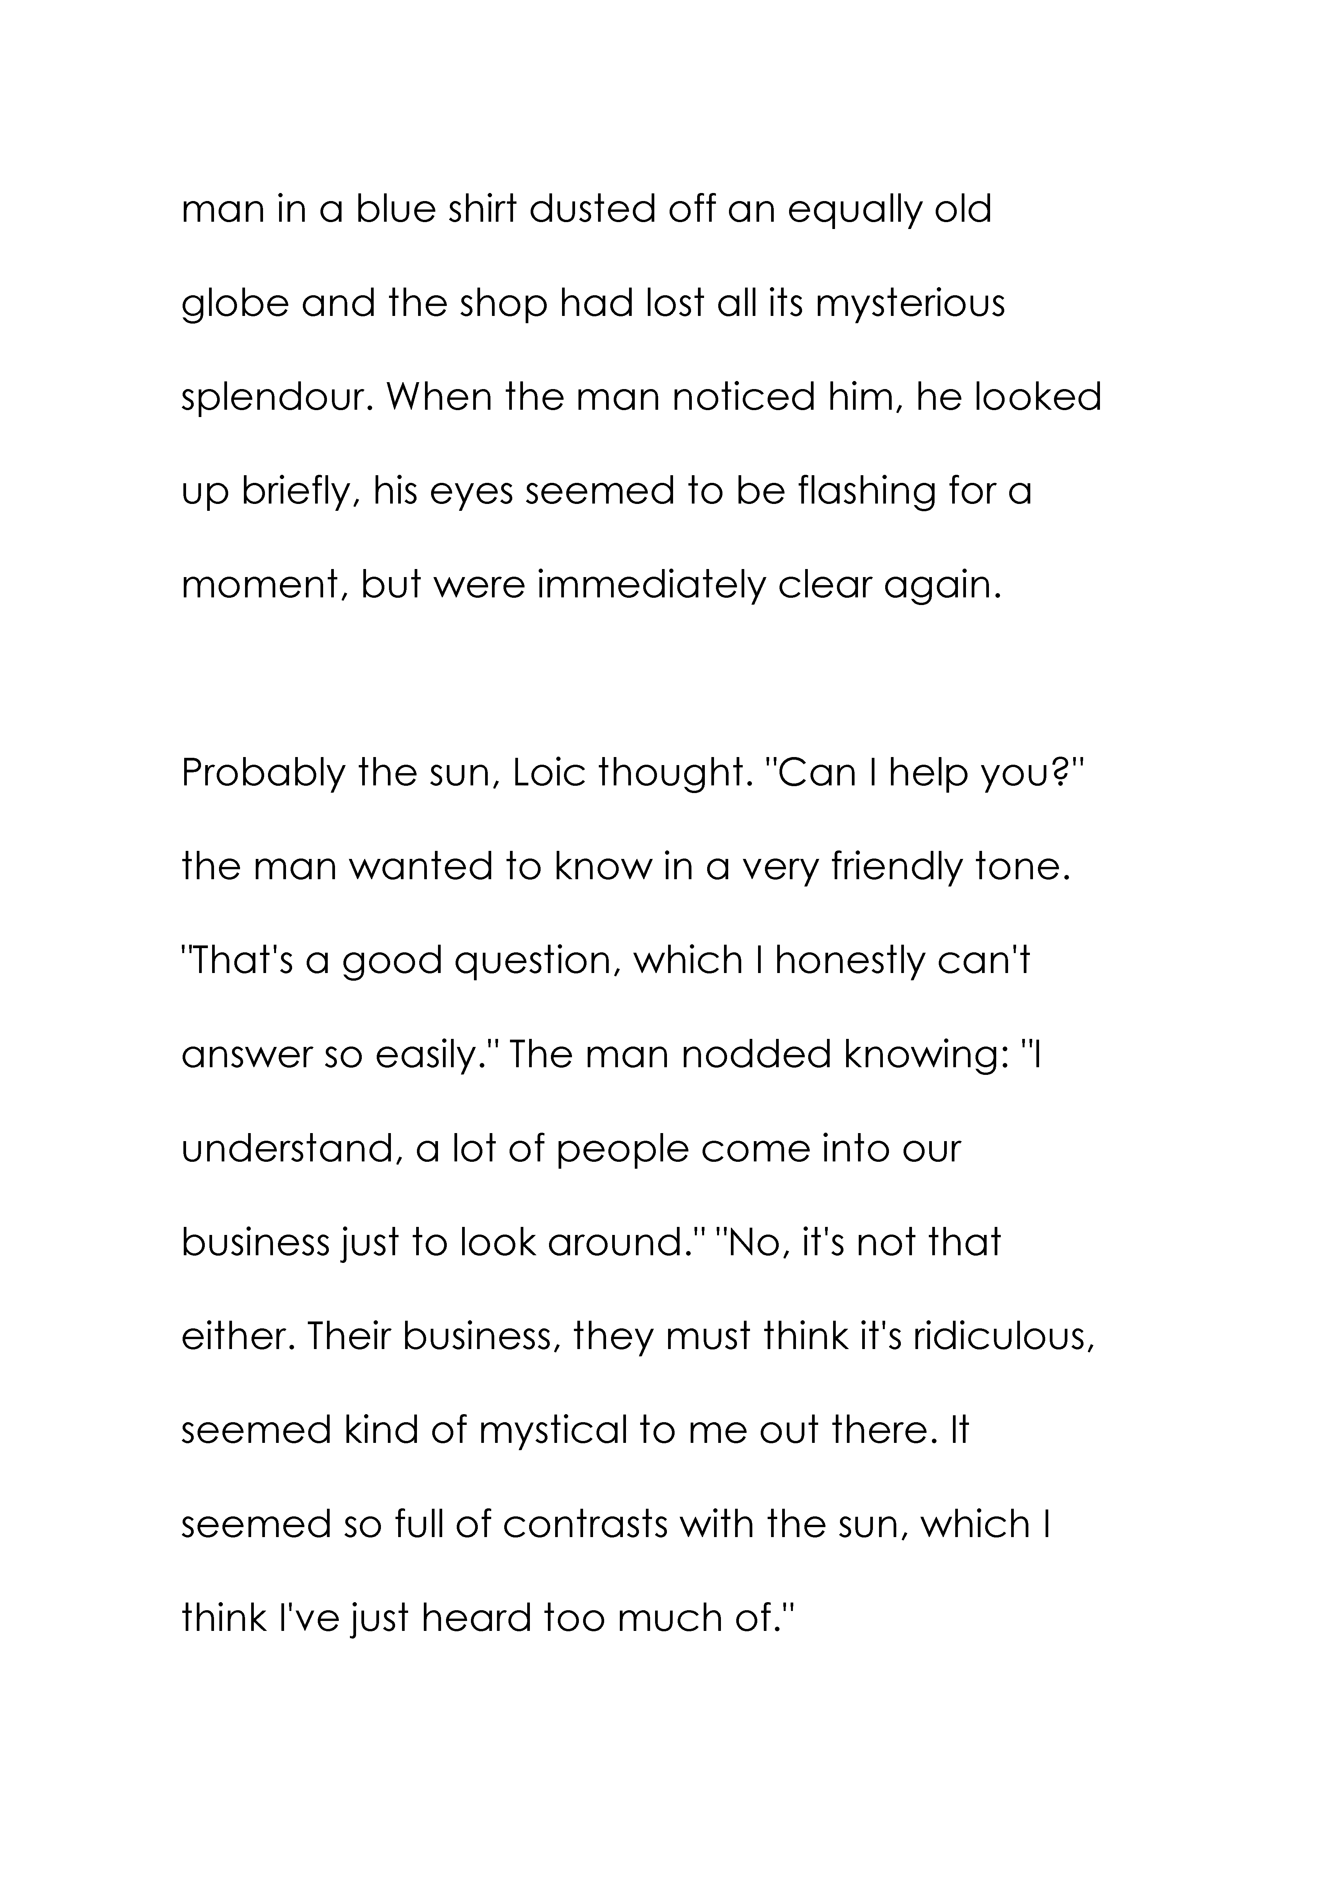Click the word 'mysterious' in second line

[910, 304]
